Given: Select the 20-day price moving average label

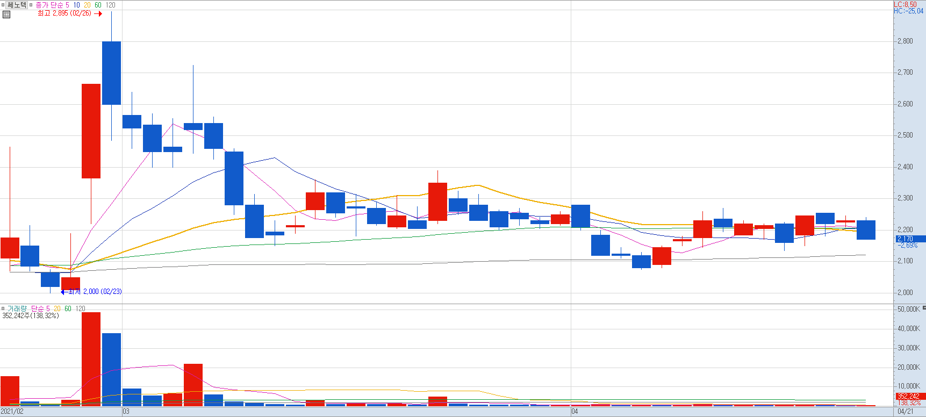Looking at the screenshot, I should click(x=87, y=5).
